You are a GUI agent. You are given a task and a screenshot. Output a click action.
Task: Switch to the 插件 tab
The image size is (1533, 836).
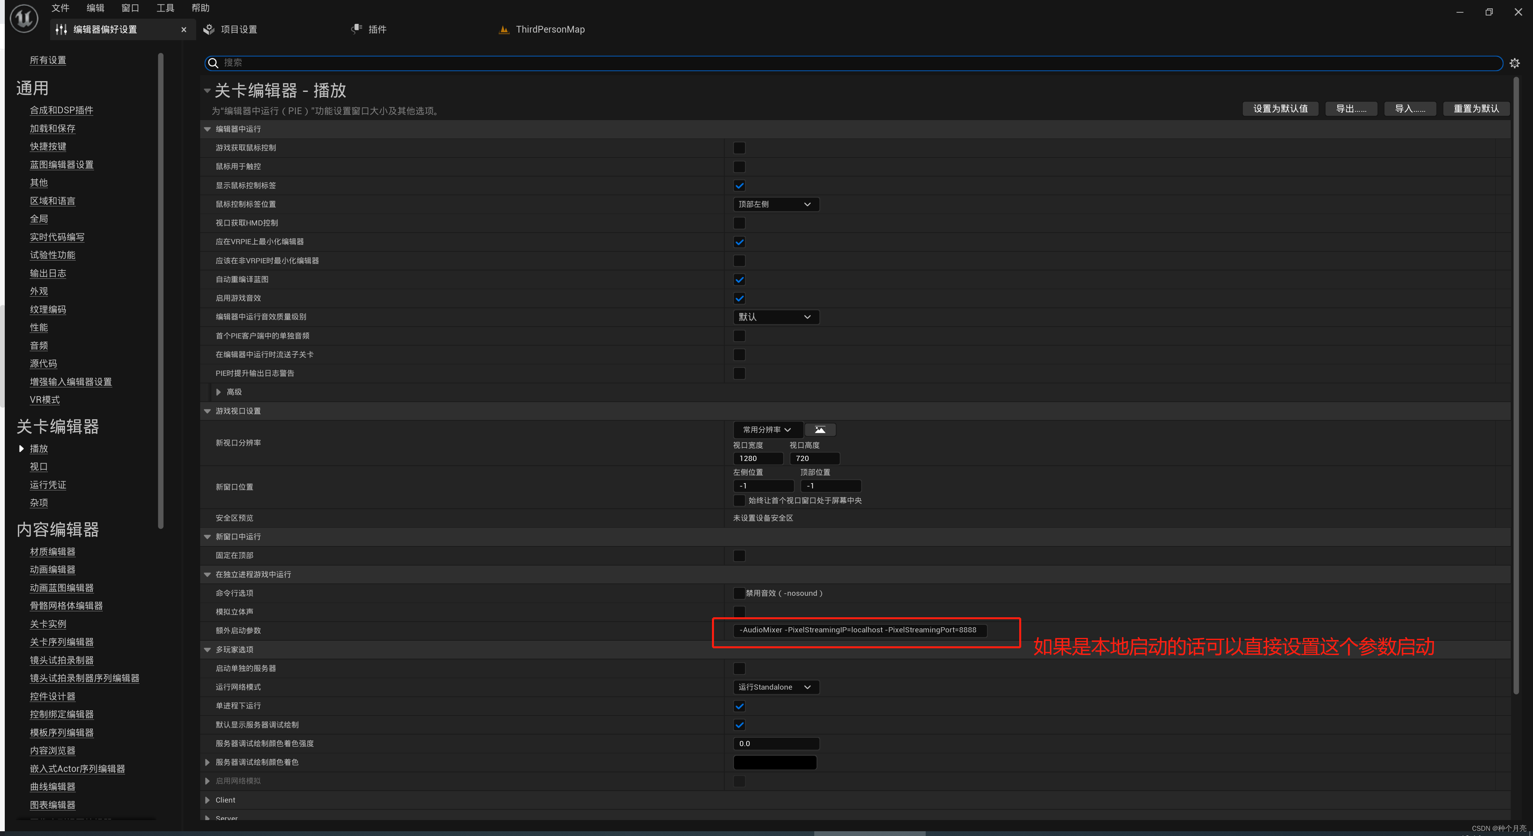(x=377, y=29)
